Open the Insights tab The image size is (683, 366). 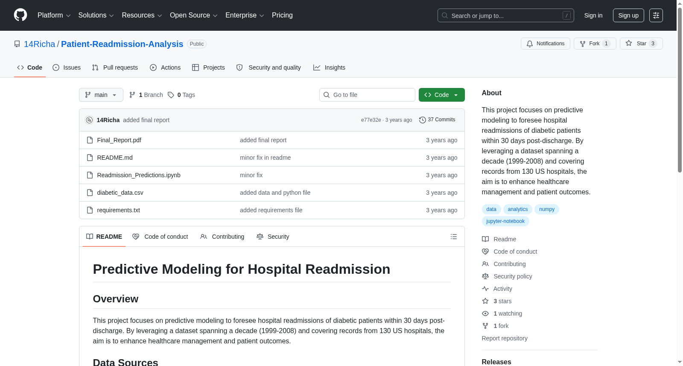[x=329, y=67]
